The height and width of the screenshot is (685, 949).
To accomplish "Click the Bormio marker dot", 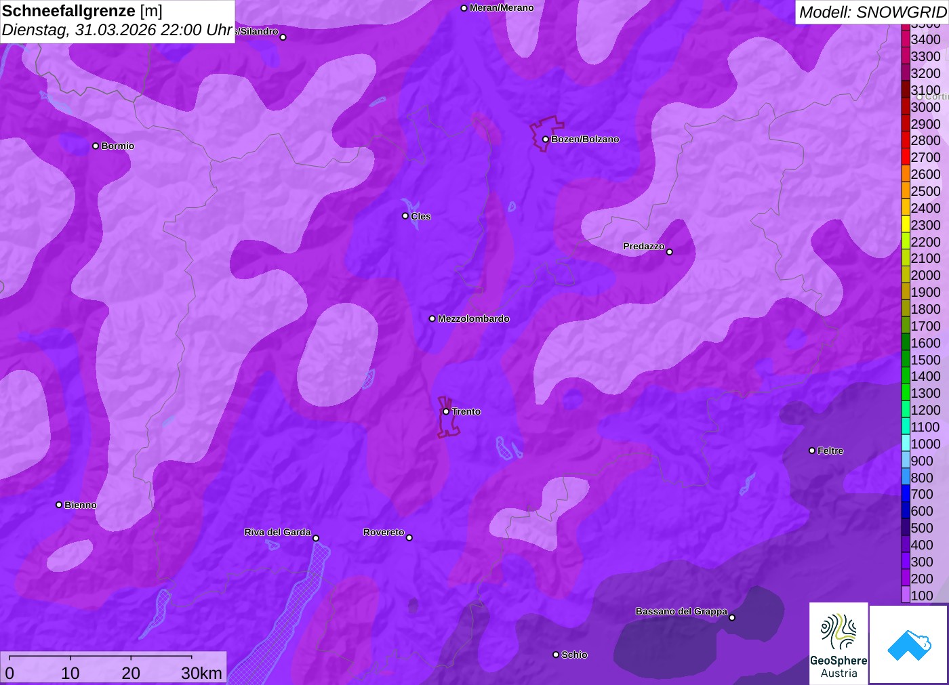I will (x=96, y=146).
